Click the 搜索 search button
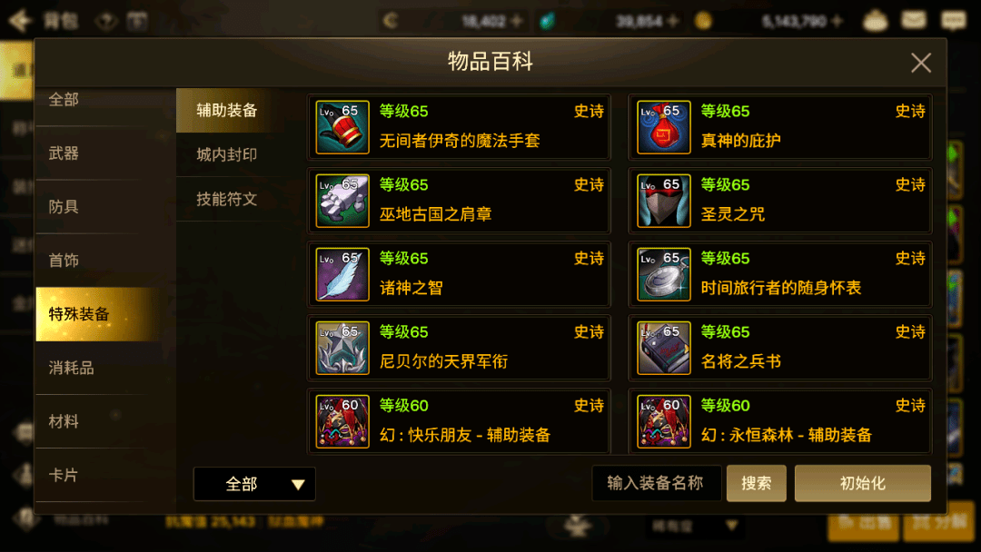981x552 pixels. (x=756, y=483)
